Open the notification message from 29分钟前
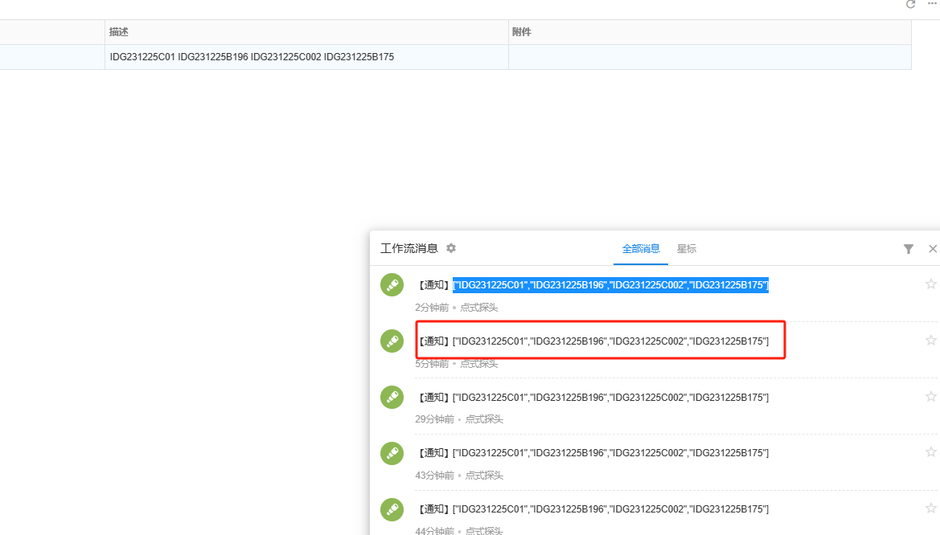The width and height of the screenshot is (940, 535). (593, 397)
